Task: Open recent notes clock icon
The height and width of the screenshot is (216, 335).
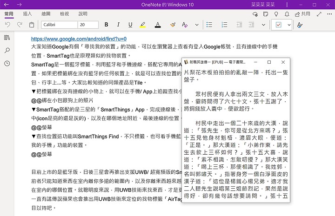Action: (x=7, y=63)
